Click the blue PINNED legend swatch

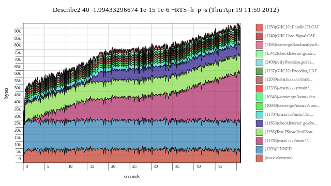point(260,149)
